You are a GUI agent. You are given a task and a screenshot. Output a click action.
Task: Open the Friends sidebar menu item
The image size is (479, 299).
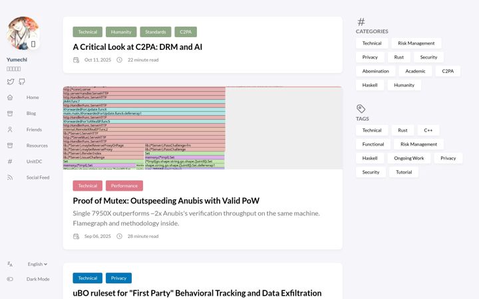tap(34, 130)
